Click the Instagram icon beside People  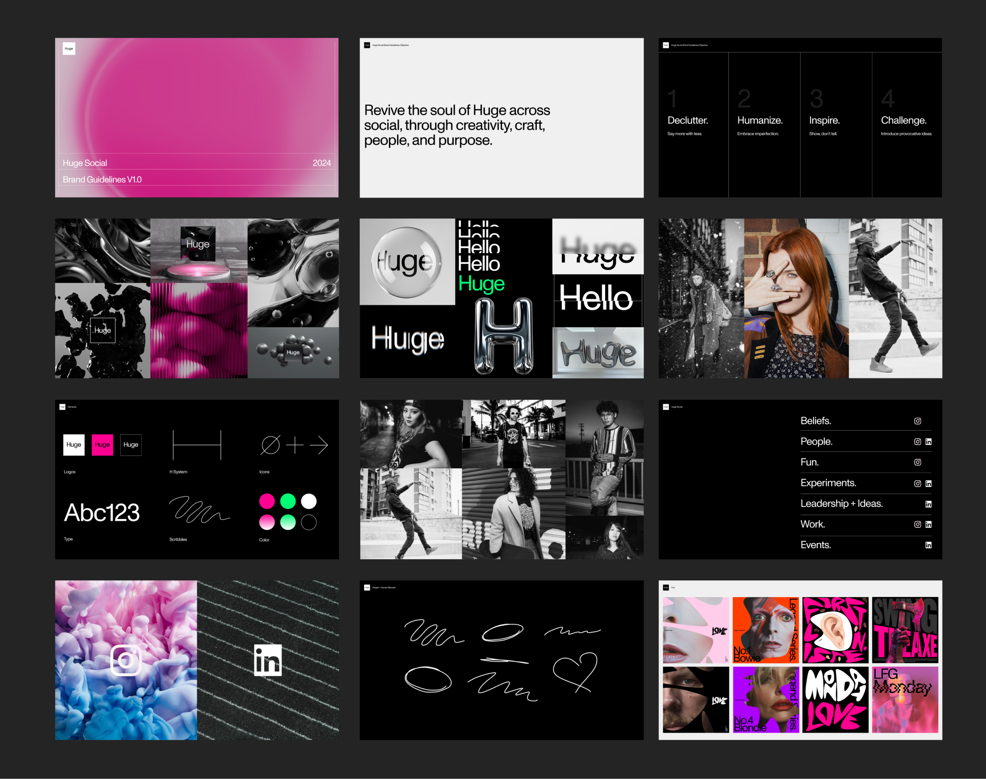pyautogui.click(x=917, y=442)
